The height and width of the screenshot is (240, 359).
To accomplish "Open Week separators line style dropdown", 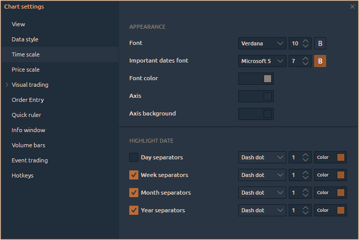I will [x=262, y=175].
